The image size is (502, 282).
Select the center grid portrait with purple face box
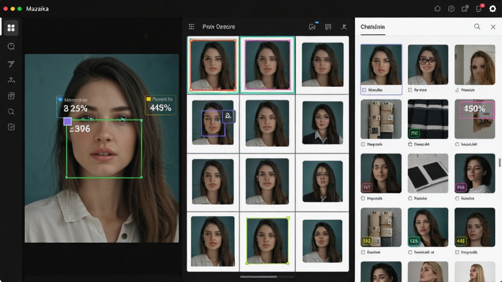coord(213,122)
